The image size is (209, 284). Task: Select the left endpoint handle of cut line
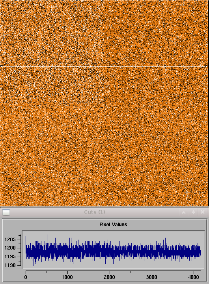click(x=2, y=67)
